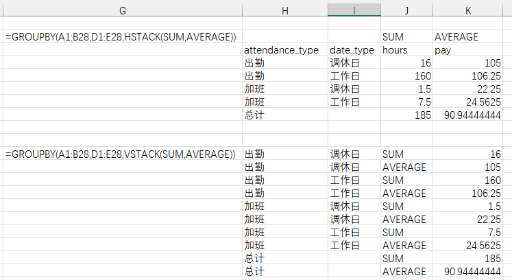Click the 160 cell in the hours column
Image resolution: width=512 pixels, height=280 pixels.
coord(406,75)
